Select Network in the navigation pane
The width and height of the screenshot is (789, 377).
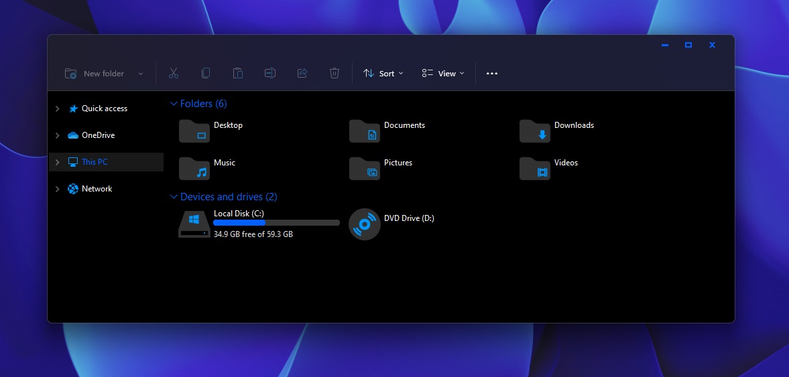tap(97, 189)
